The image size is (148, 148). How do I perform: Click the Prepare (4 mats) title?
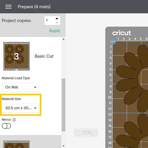coord(34,7)
